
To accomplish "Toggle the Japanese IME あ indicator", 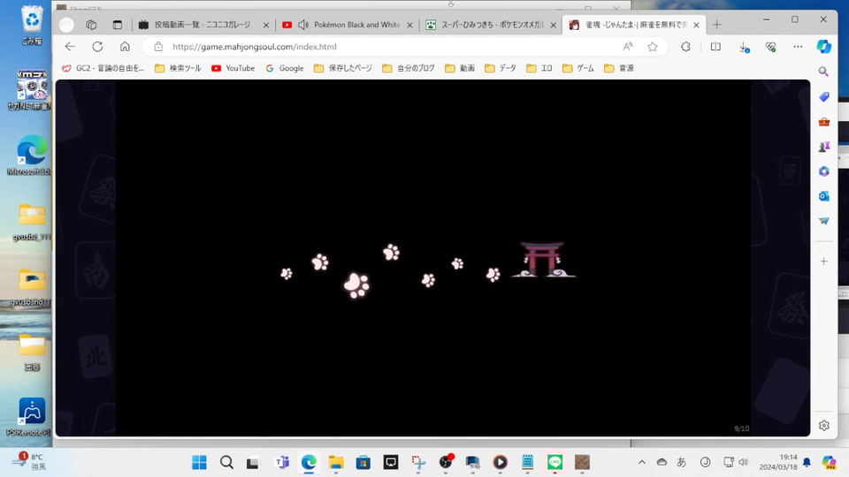I will click(682, 462).
